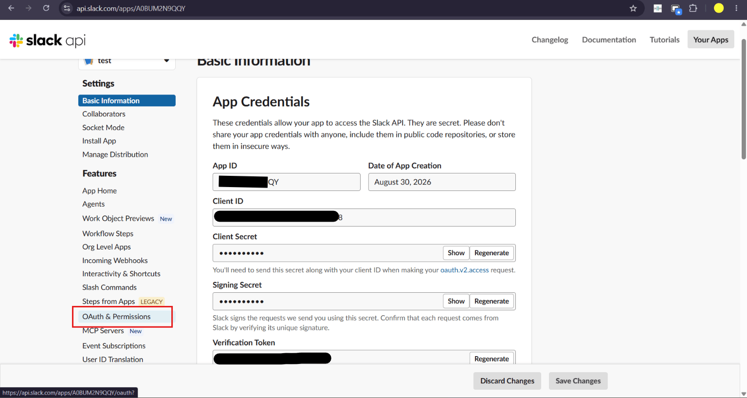Open Steps from Apps legacy page
Viewport: 747px width, 398px height.
(x=109, y=302)
